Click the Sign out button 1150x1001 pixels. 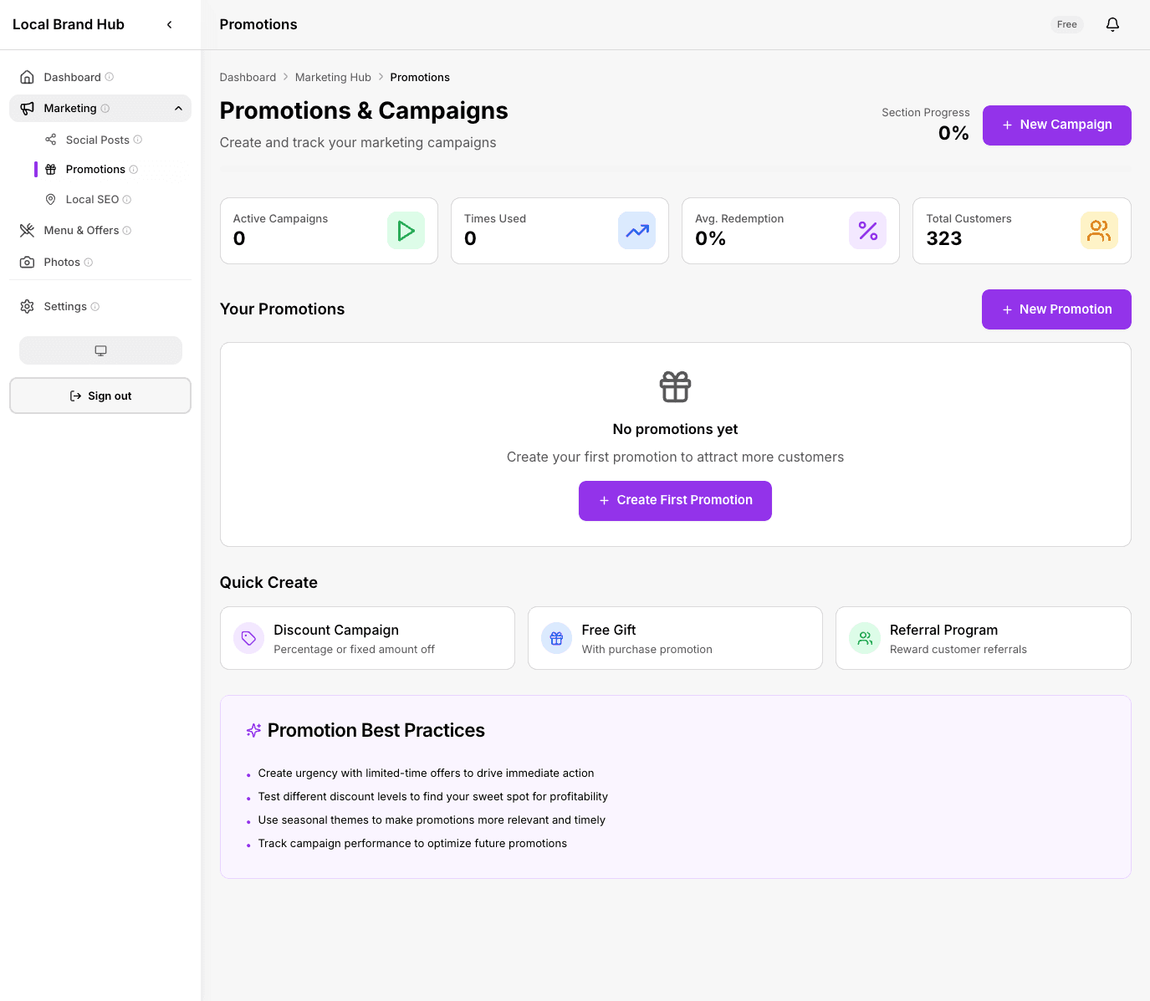(100, 396)
